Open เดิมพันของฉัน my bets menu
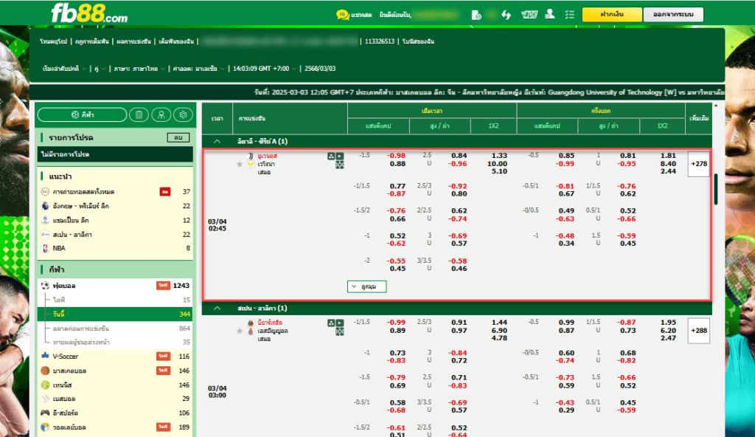Viewport: 755px width, 437px height. pos(176,41)
